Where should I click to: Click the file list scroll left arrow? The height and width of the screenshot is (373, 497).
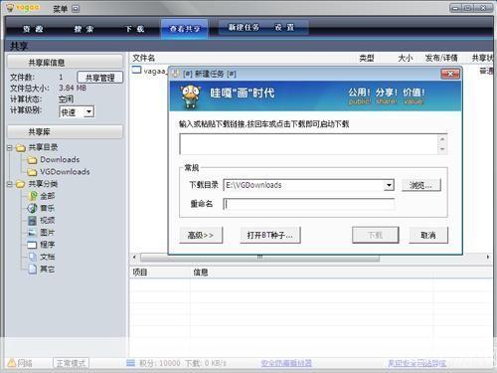tap(134, 258)
